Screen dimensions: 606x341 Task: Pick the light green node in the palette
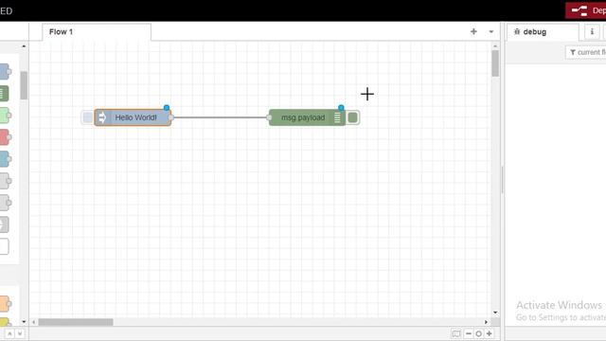[5, 116]
